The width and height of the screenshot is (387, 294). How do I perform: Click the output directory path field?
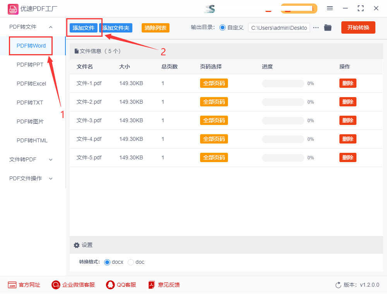pos(279,27)
